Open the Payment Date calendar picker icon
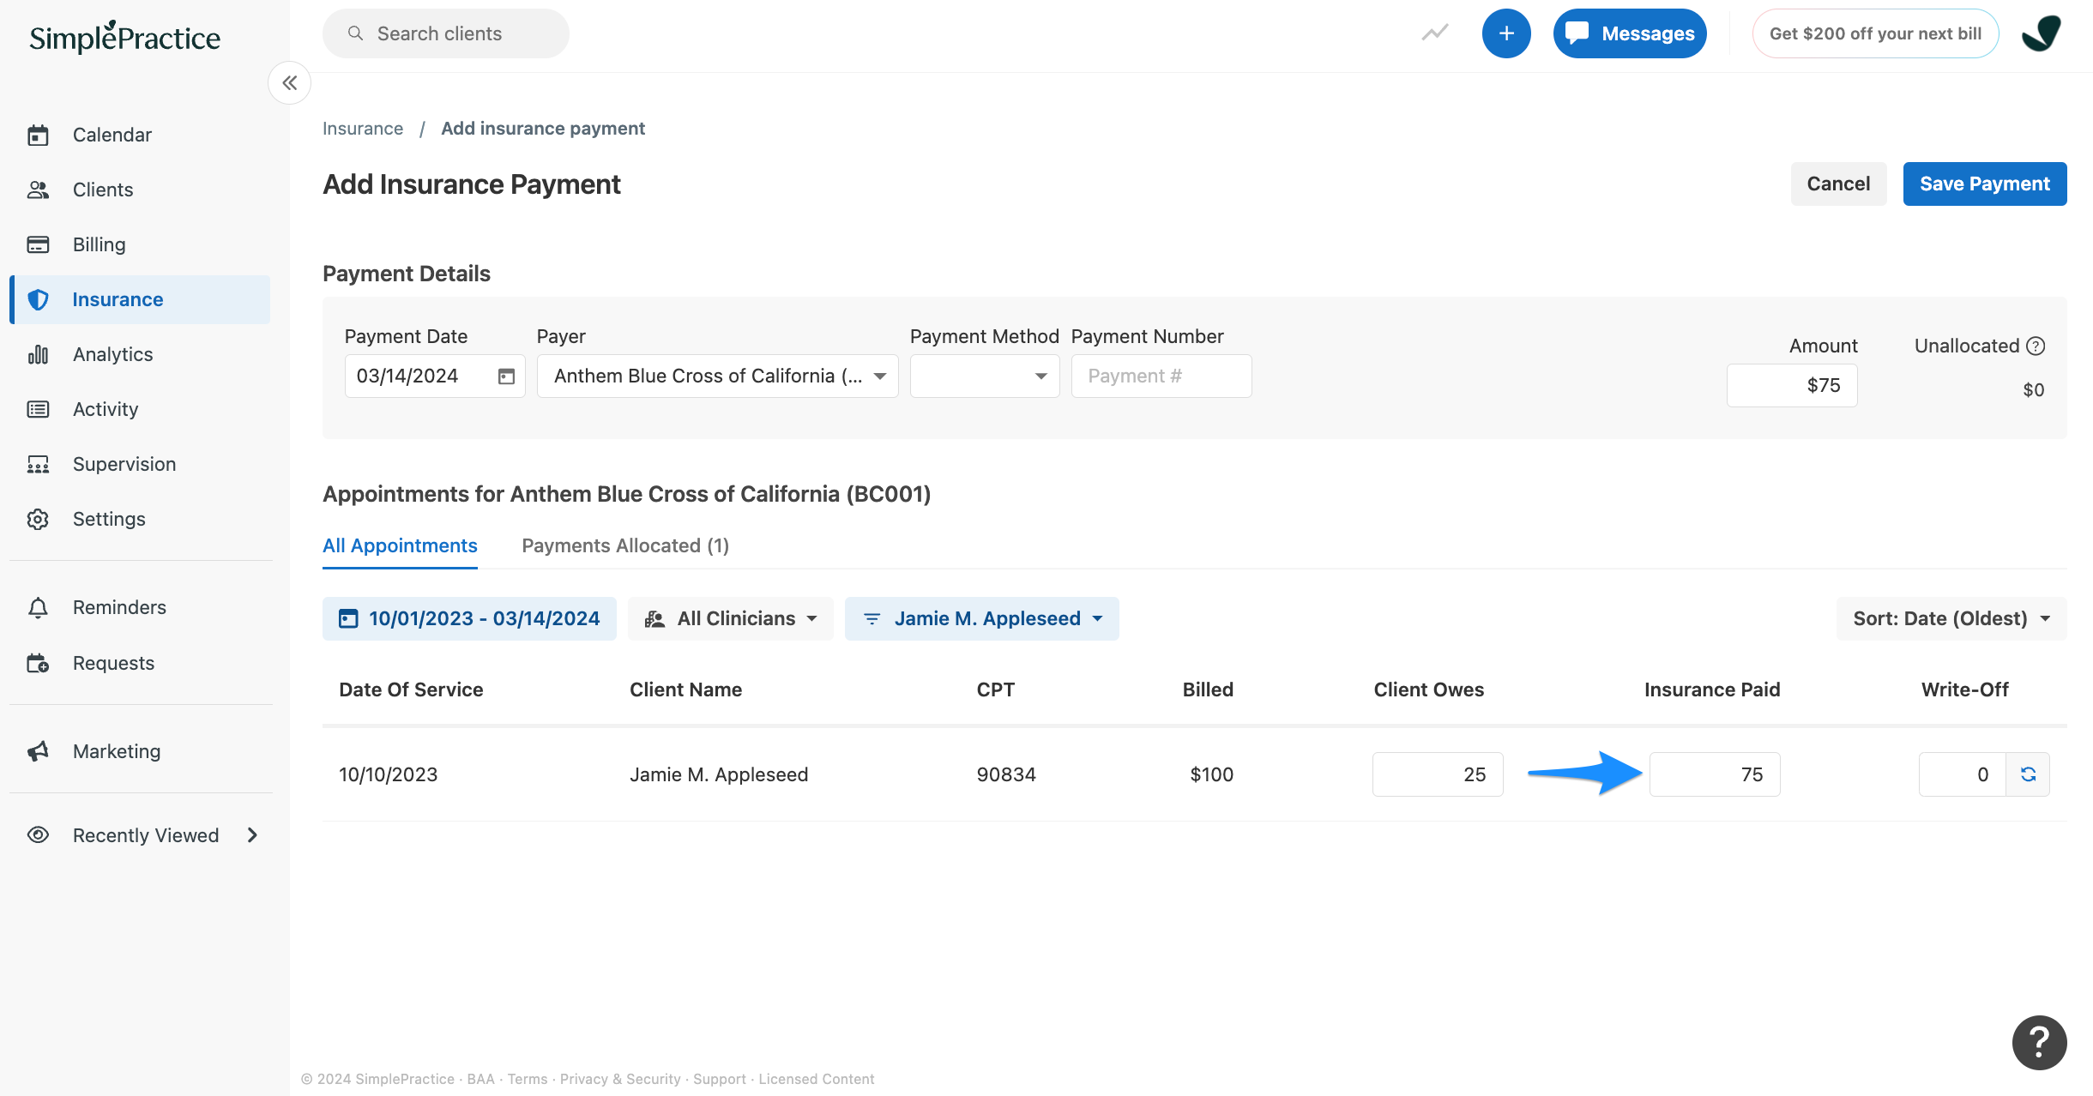 pyautogui.click(x=506, y=376)
